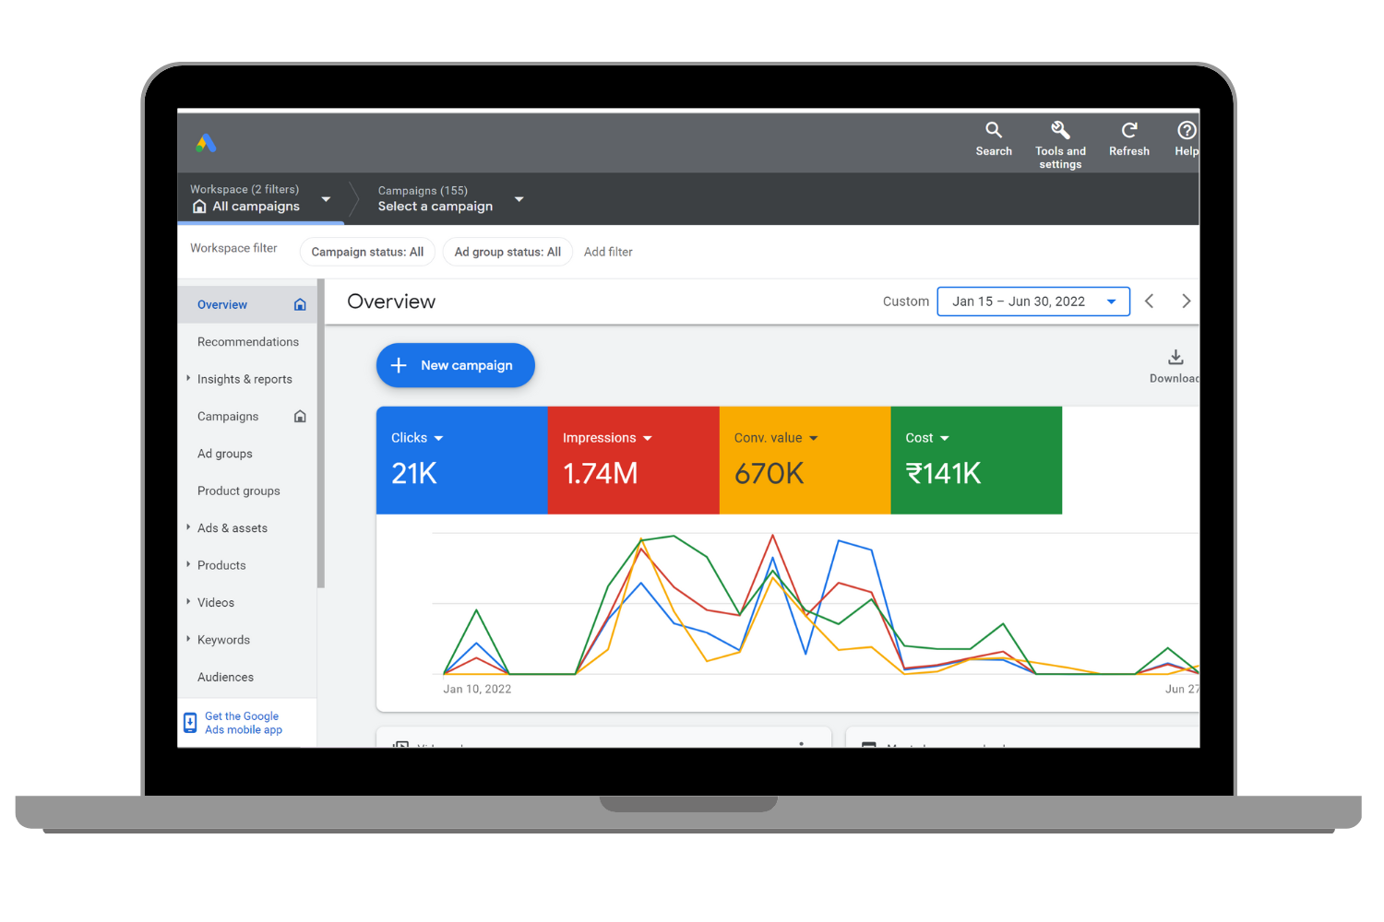The image size is (1384, 922).
Task: Expand Insights & reports section
Action: [188, 379]
